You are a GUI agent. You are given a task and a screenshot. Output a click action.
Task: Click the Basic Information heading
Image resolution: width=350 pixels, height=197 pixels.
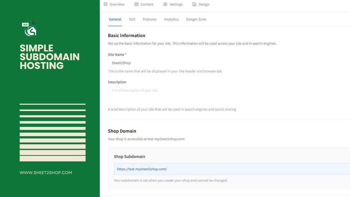(127, 36)
